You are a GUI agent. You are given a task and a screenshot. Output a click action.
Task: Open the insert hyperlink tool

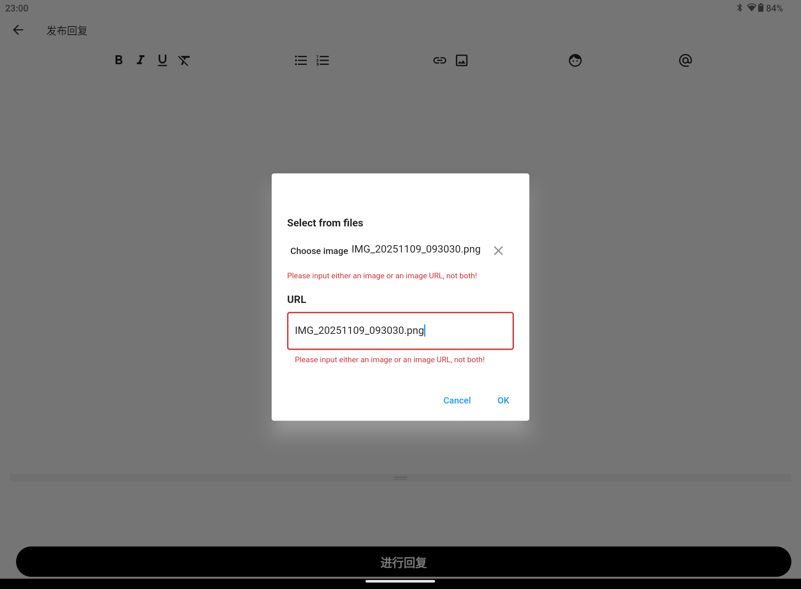(440, 60)
